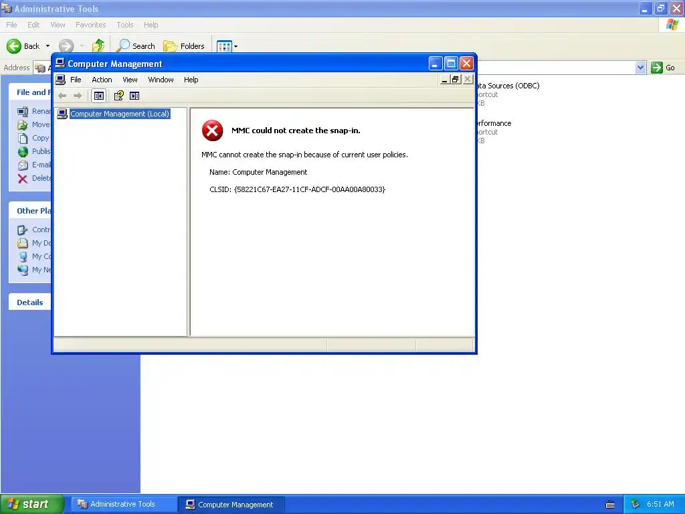
Task: Open My Computer link in Other Places
Action: click(34, 256)
